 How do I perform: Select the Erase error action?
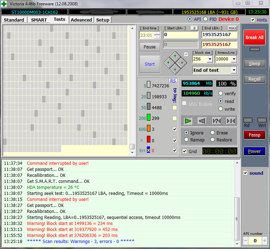click(212, 133)
